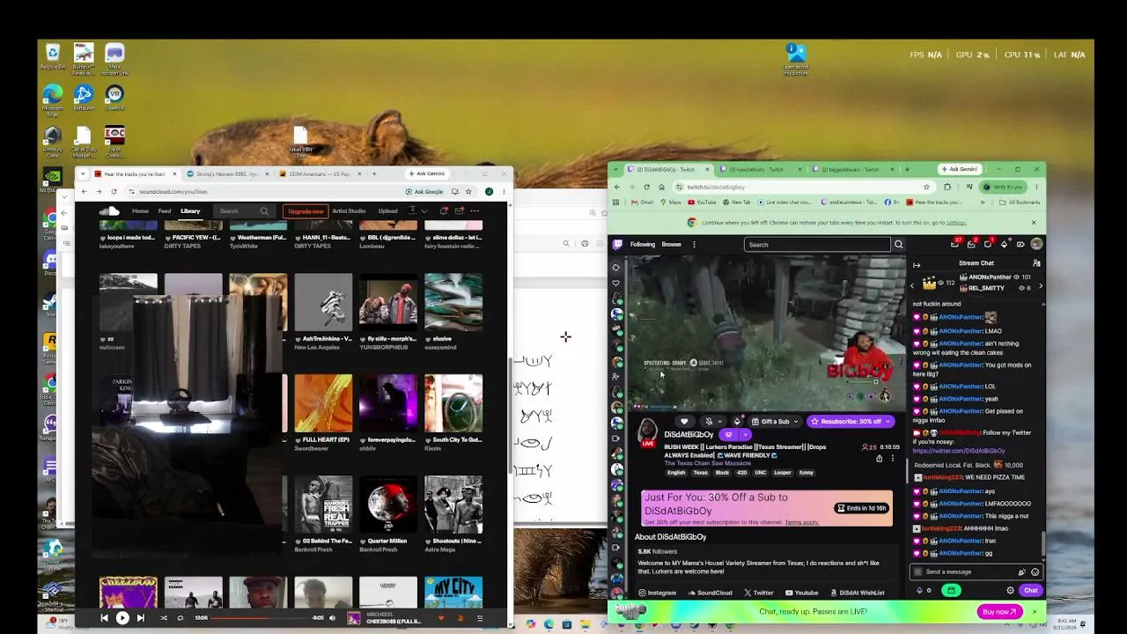Open green channel points reward chest
This screenshot has height=634, width=1127.
coord(951,590)
